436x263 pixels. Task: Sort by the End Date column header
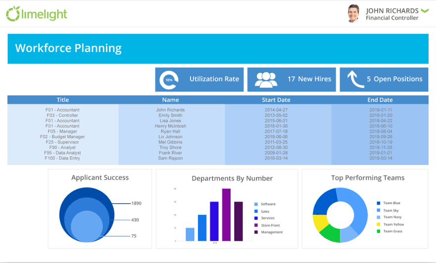tap(380, 100)
